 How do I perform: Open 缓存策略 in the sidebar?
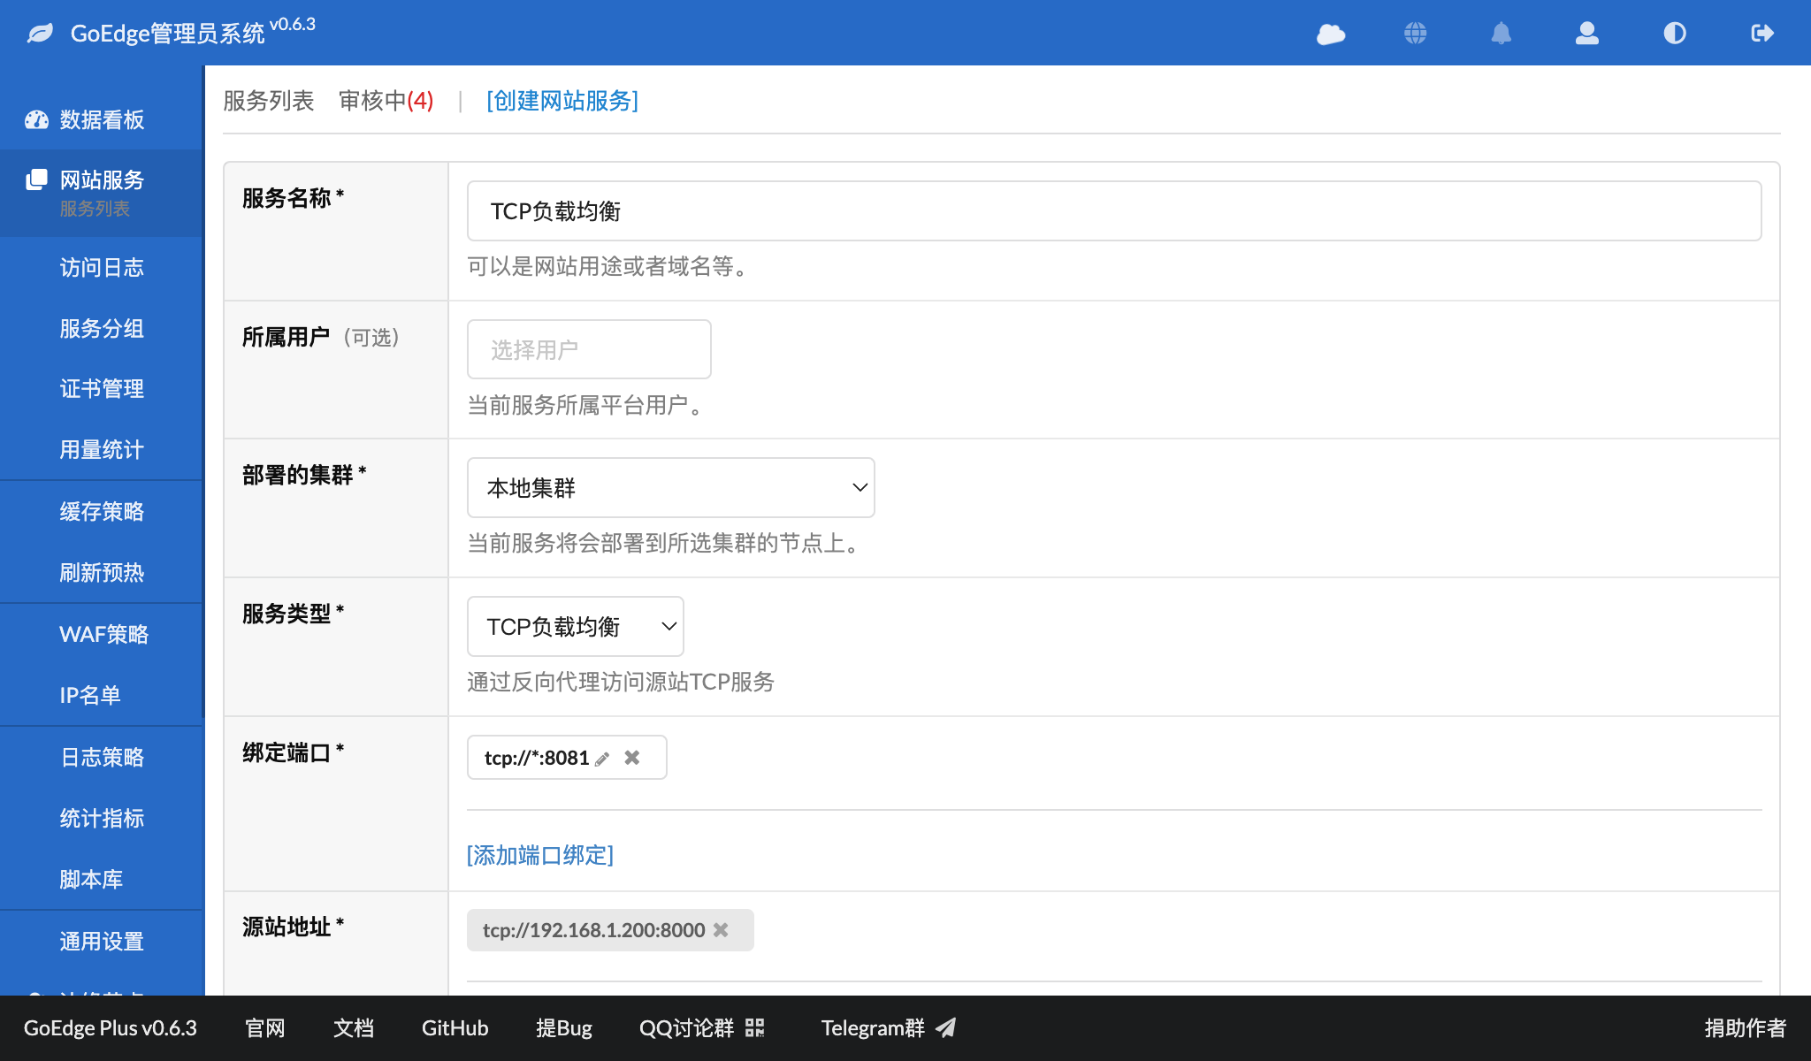pos(102,512)
